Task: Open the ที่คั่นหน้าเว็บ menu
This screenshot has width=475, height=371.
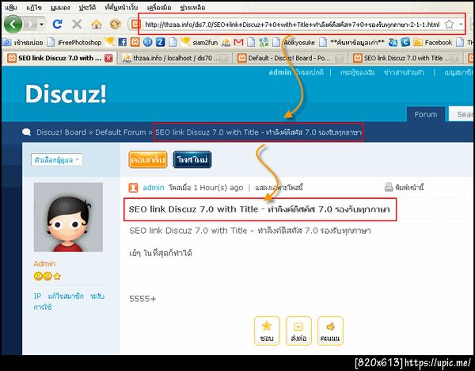Action: (121, 7)
